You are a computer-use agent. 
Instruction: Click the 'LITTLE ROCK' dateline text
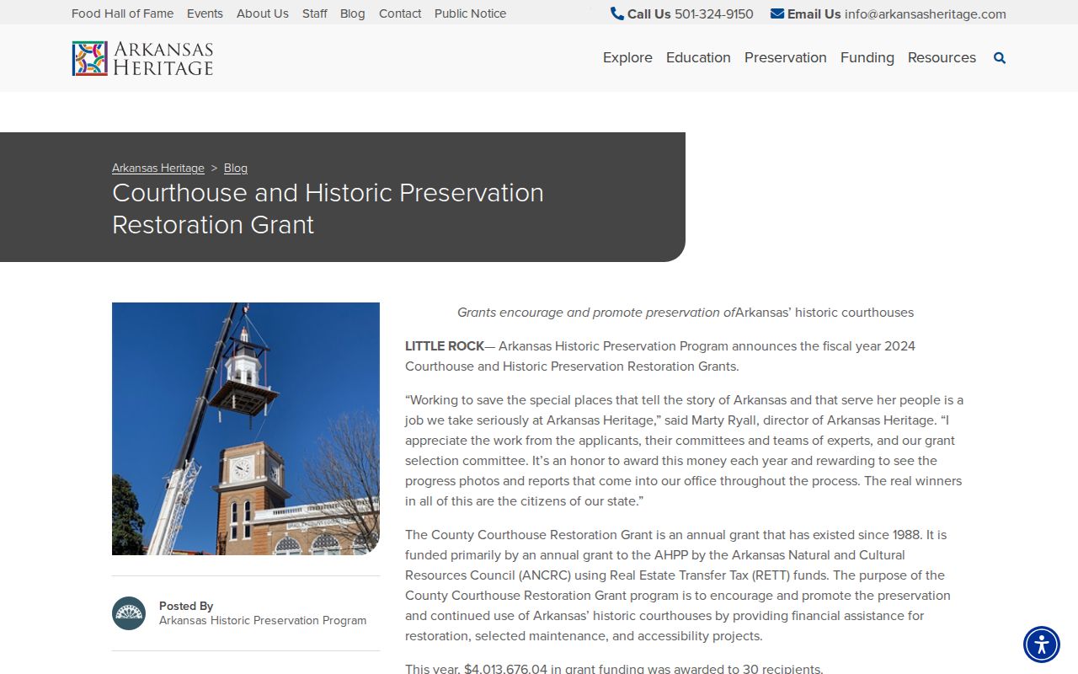point(445,346)
